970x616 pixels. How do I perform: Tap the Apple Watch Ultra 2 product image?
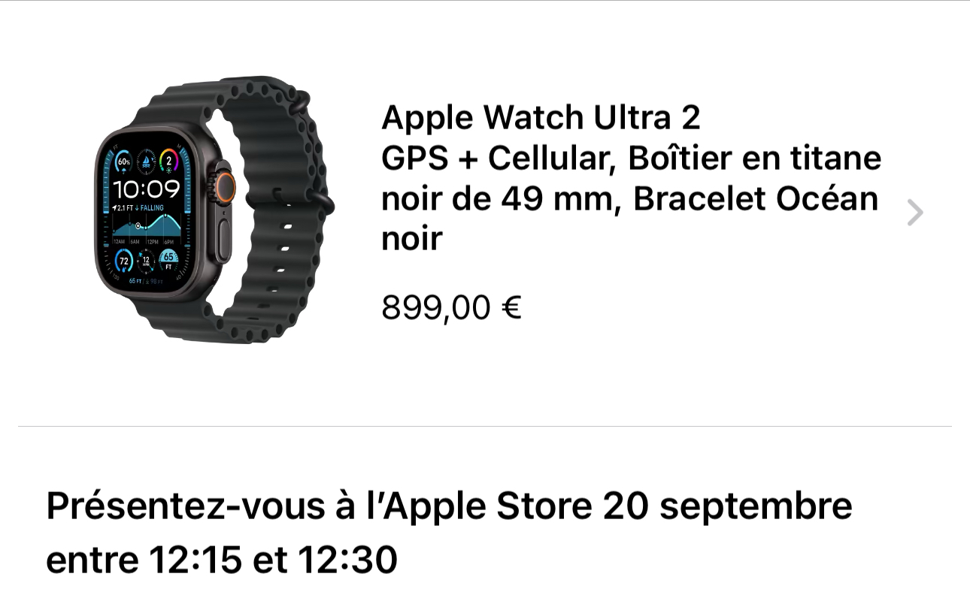click(214, 210)
